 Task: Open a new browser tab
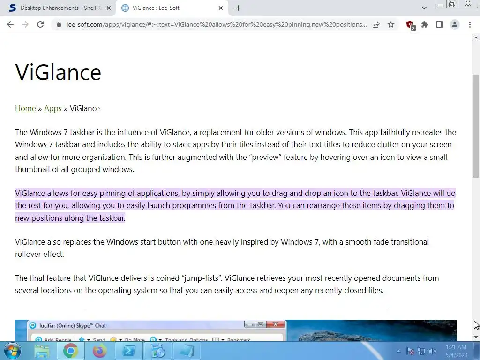[239, 8]
